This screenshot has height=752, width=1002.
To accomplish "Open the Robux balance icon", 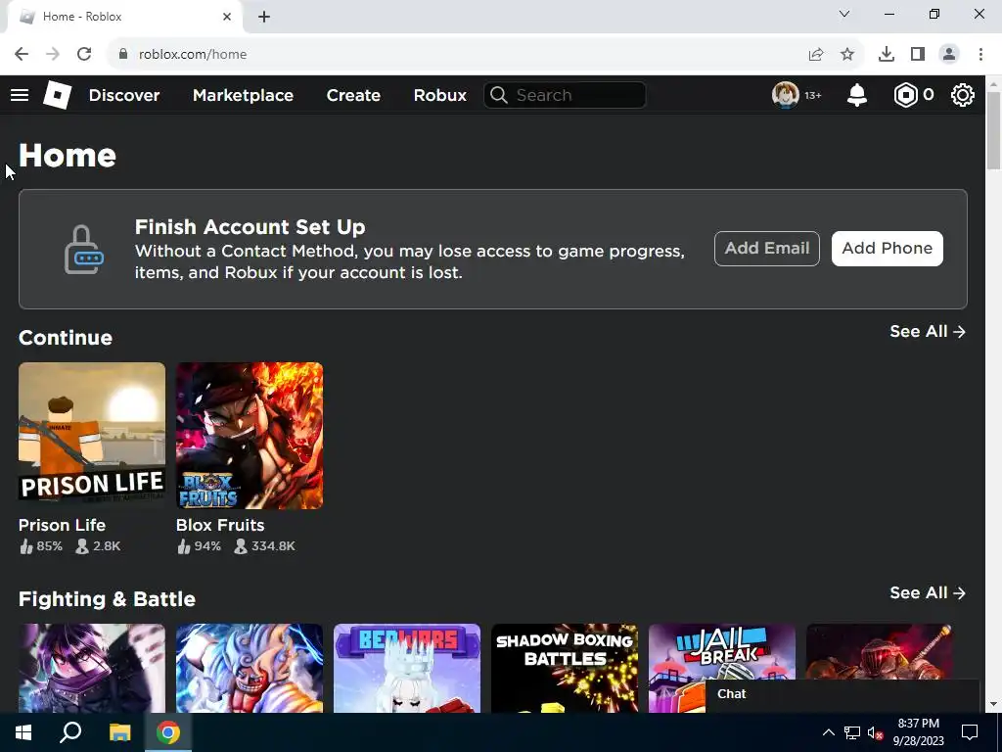I will (x=905, y=95).
